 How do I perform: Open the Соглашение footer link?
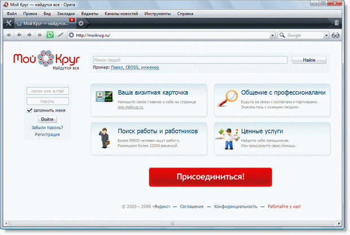[192, 206]
